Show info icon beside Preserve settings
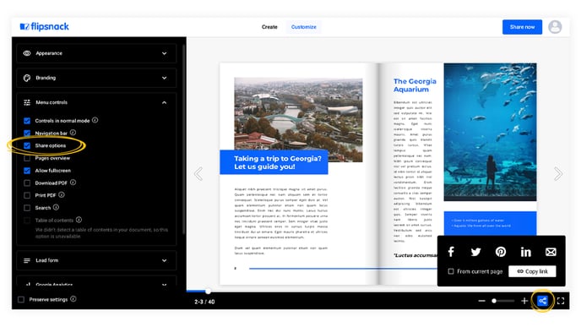 click(x=73, y=299)
